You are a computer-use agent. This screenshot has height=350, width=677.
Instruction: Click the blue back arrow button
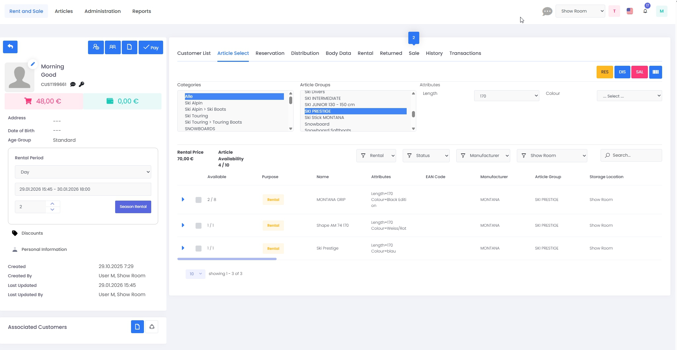pos(10,47)
